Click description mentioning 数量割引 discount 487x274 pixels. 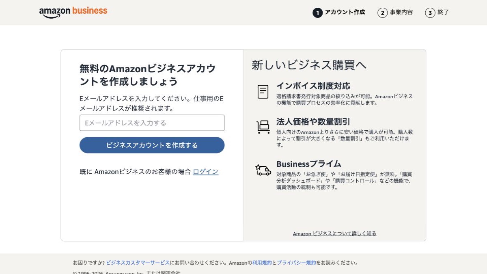tap(345, 138)
